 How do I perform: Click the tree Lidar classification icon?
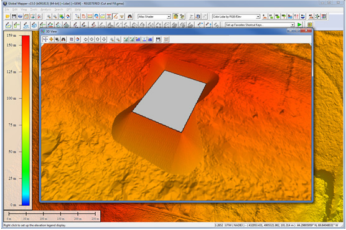point(284,16)
